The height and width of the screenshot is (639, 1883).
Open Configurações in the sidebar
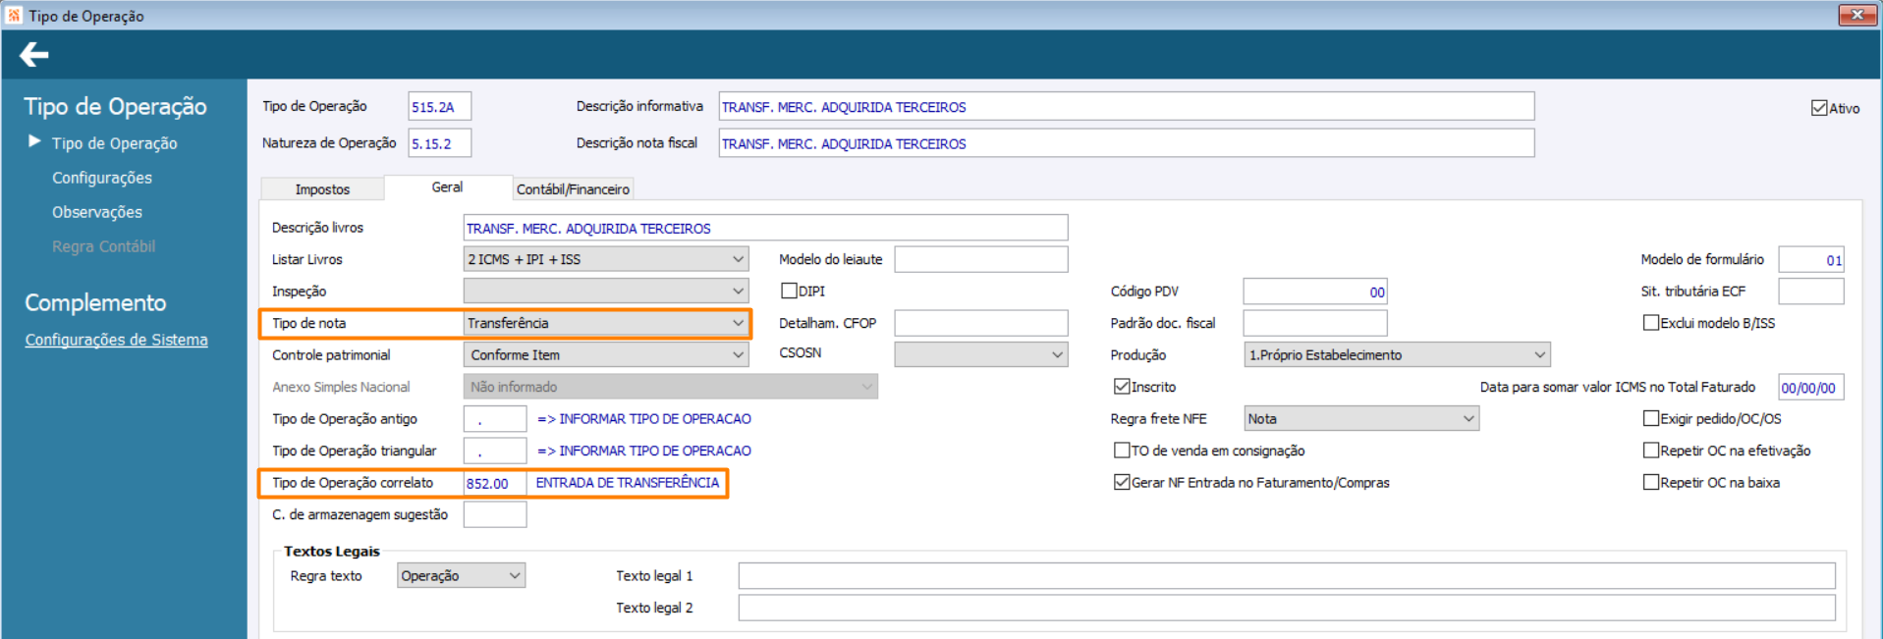click(102, 178)
